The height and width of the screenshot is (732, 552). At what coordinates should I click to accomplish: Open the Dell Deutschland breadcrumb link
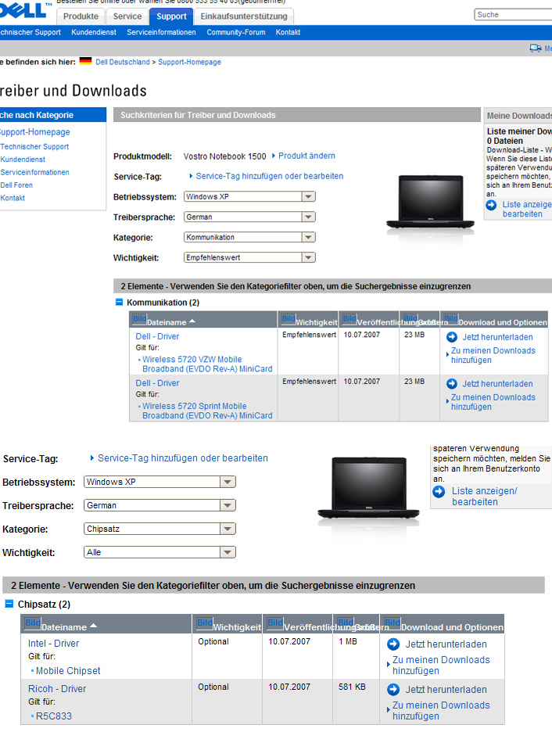coord(123,62)
